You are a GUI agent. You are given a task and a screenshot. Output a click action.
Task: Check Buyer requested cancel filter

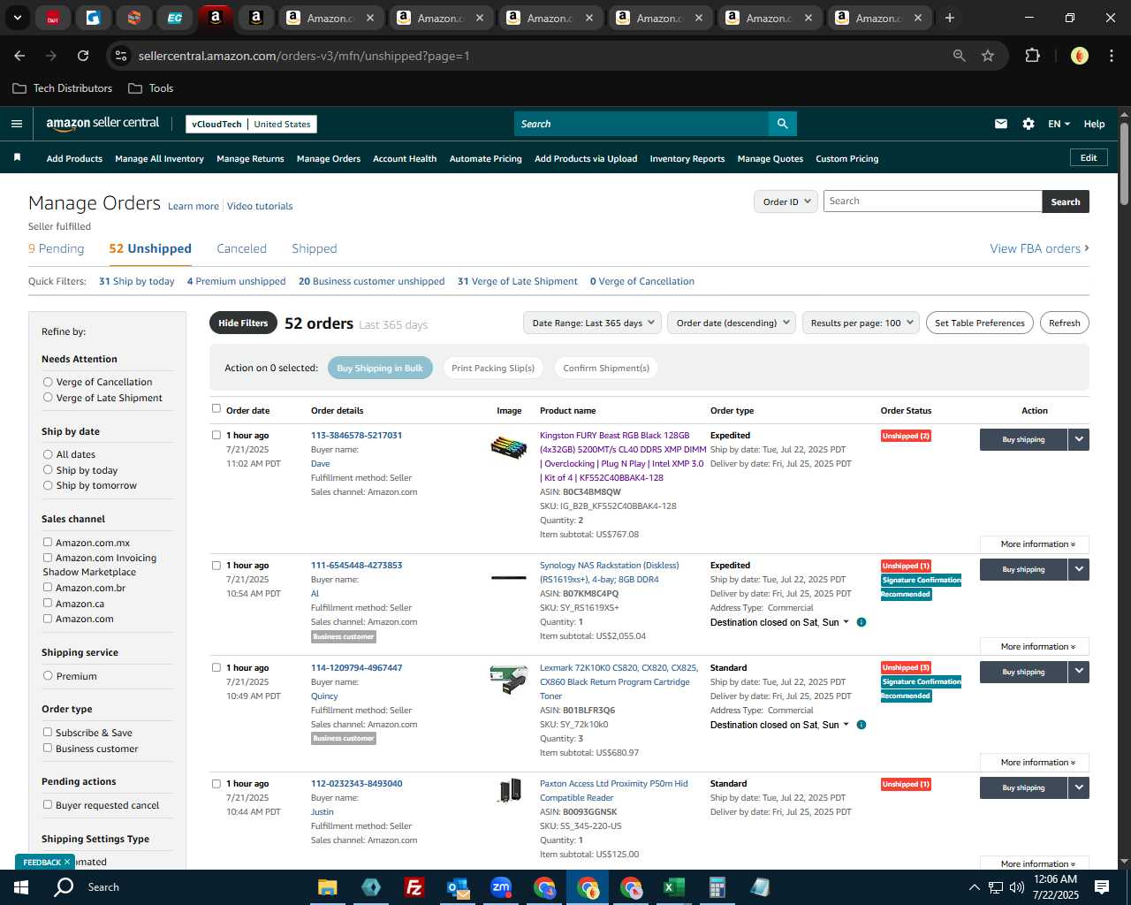click(x=48, y=804)
